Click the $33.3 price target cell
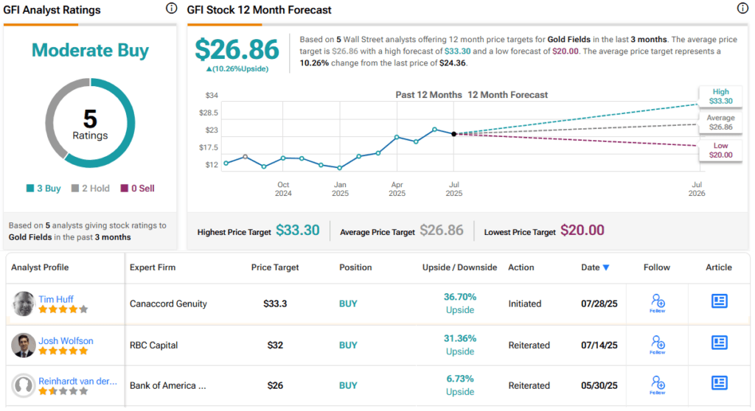This screenshot has height=411, width=755. [x=275, y=303]
